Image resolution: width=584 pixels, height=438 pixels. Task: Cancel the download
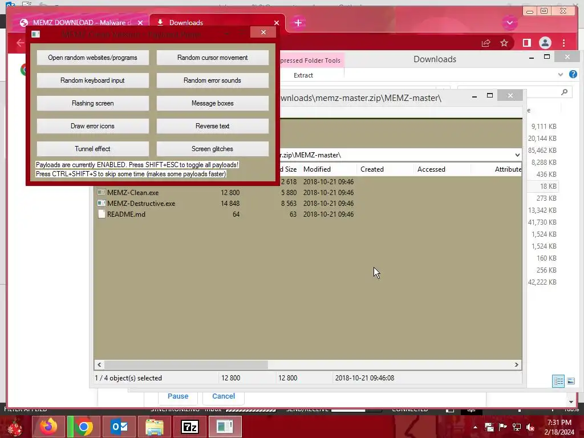point(224,396)
